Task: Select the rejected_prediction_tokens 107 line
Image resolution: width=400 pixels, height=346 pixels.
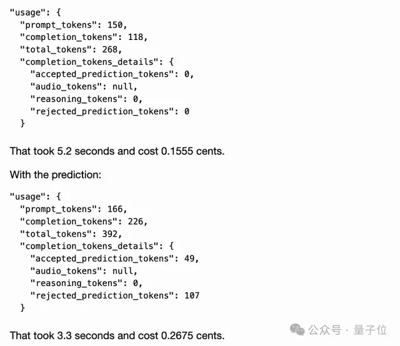Action: tap(115, 295)
